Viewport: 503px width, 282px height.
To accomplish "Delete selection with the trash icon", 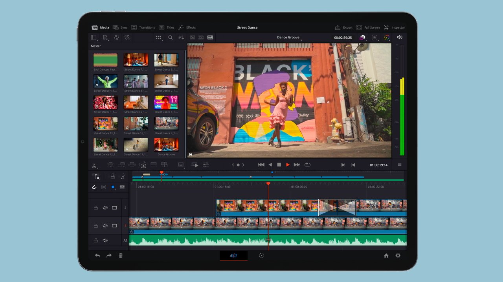I will tap(121, 255).
